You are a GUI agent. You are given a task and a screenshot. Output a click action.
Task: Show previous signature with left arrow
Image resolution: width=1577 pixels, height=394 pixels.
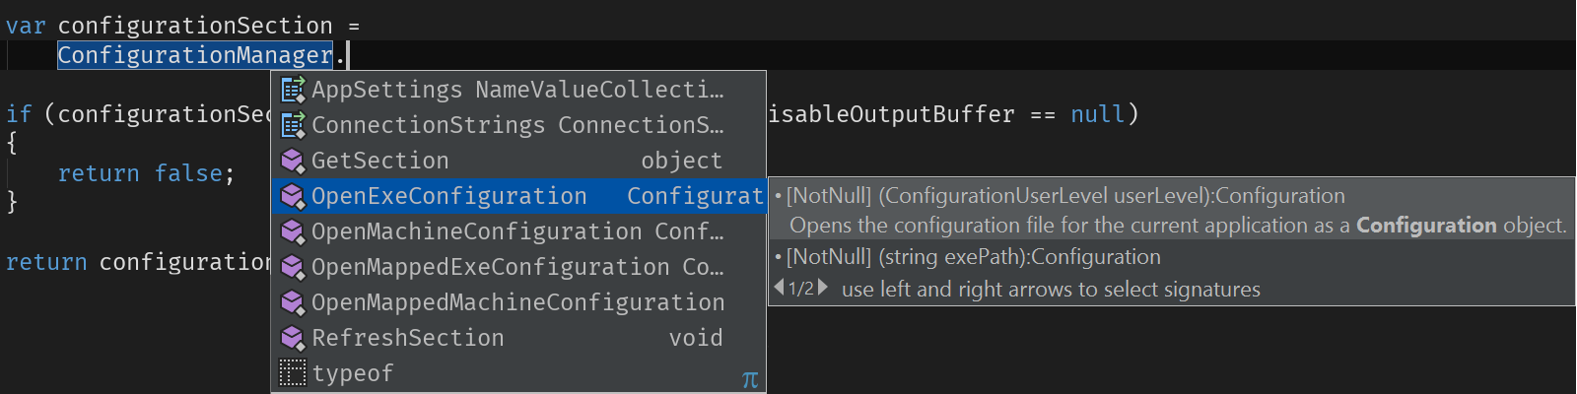point(780,288)
